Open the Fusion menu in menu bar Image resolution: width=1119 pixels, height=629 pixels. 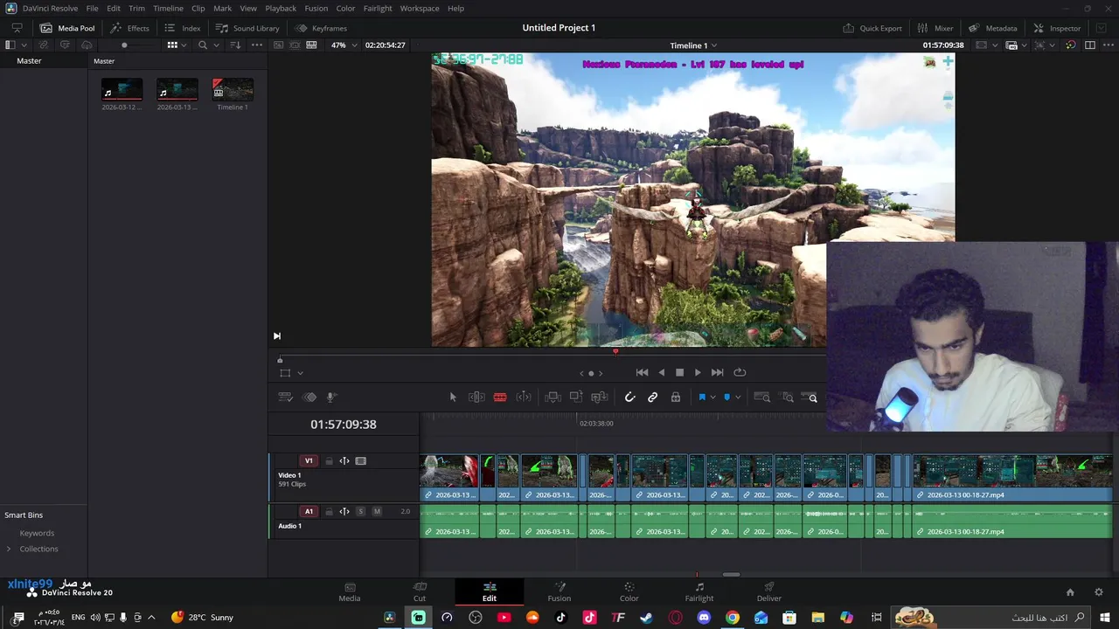tap(316, 8)
